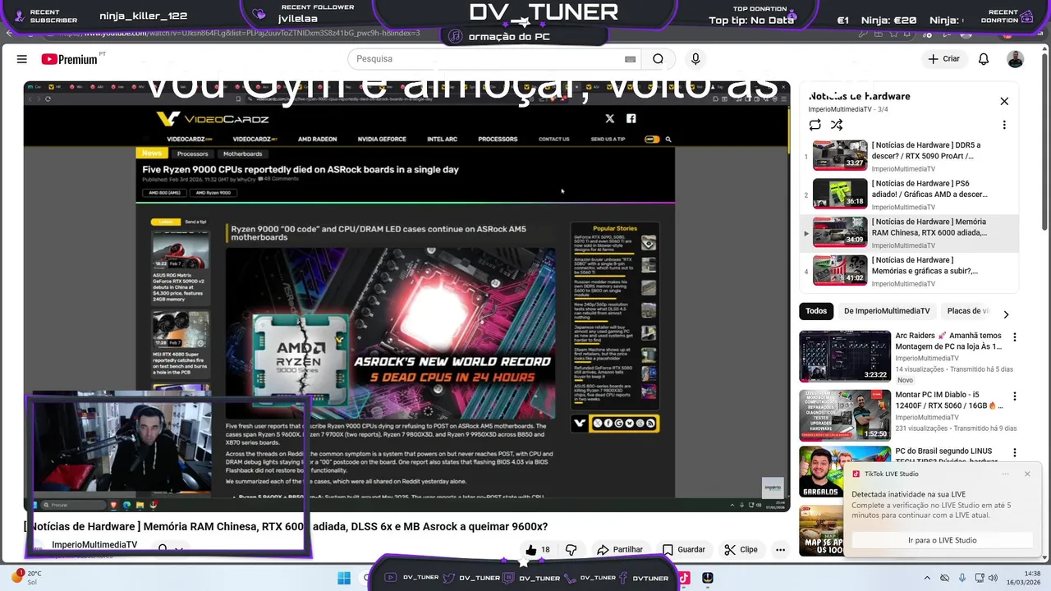Viewport: 1051px width, 591px height.
Task: Click the magnifier search button
Action: click(658, 59)
